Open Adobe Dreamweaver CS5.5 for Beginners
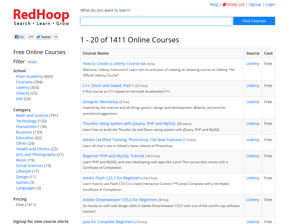The width and height of the screenshot is (301, 224). (120, 200)
